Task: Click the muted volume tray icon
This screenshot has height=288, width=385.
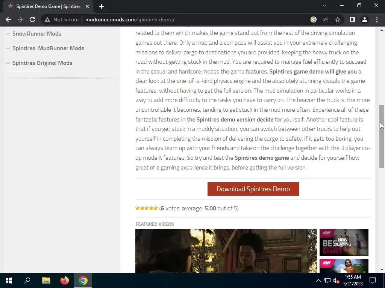Action: click(x=336, y=280)
